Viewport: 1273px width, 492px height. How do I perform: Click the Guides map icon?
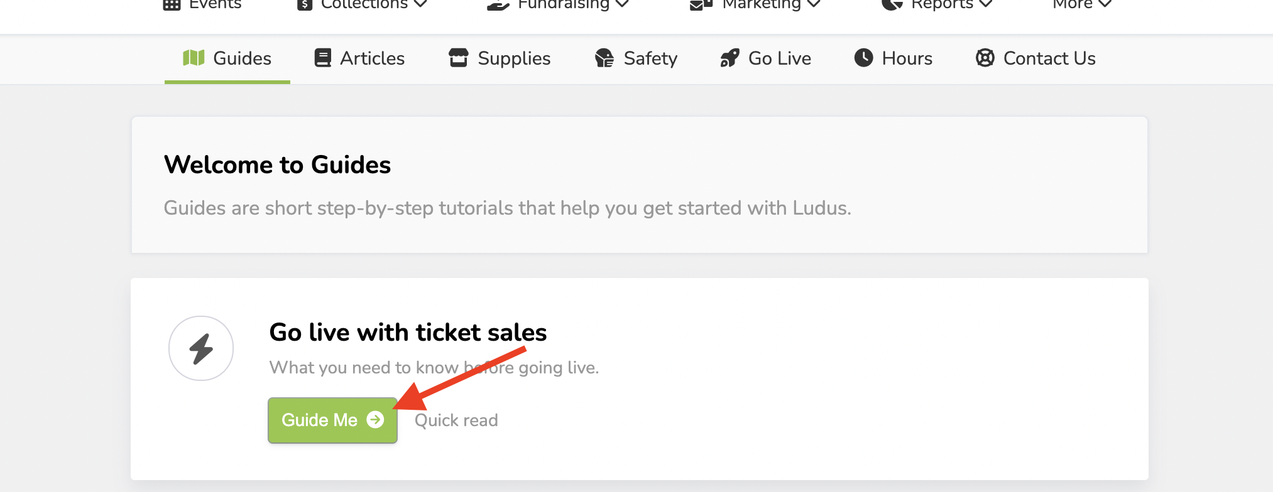tap(194, 58)
